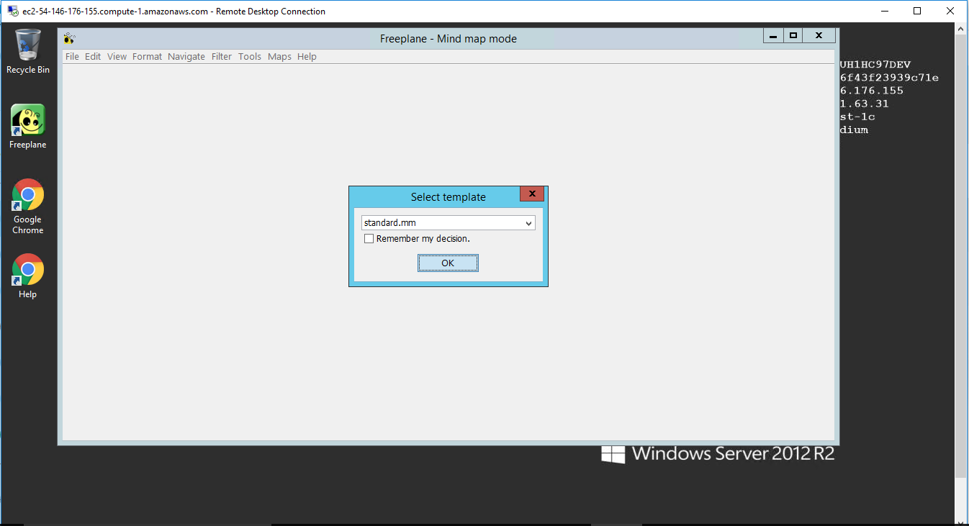Click the Freeplane butterfly icon in title bar

tap(69, 39)
